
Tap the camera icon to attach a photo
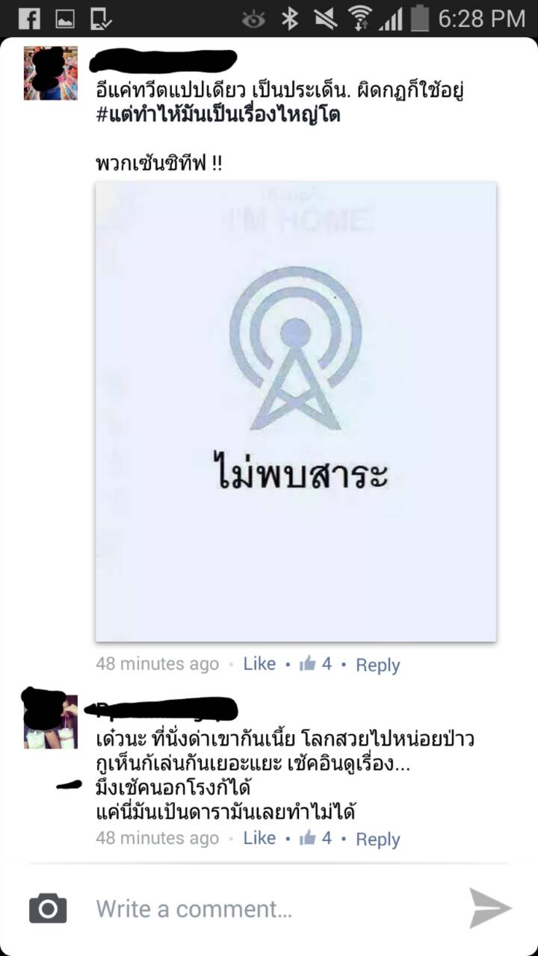tap(48, 908)
